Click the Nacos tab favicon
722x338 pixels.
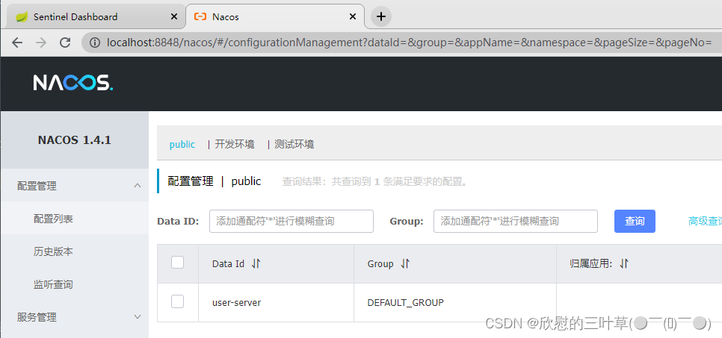click(200, 17)
